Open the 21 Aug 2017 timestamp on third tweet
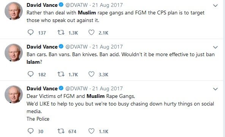 tap(107, 88)
